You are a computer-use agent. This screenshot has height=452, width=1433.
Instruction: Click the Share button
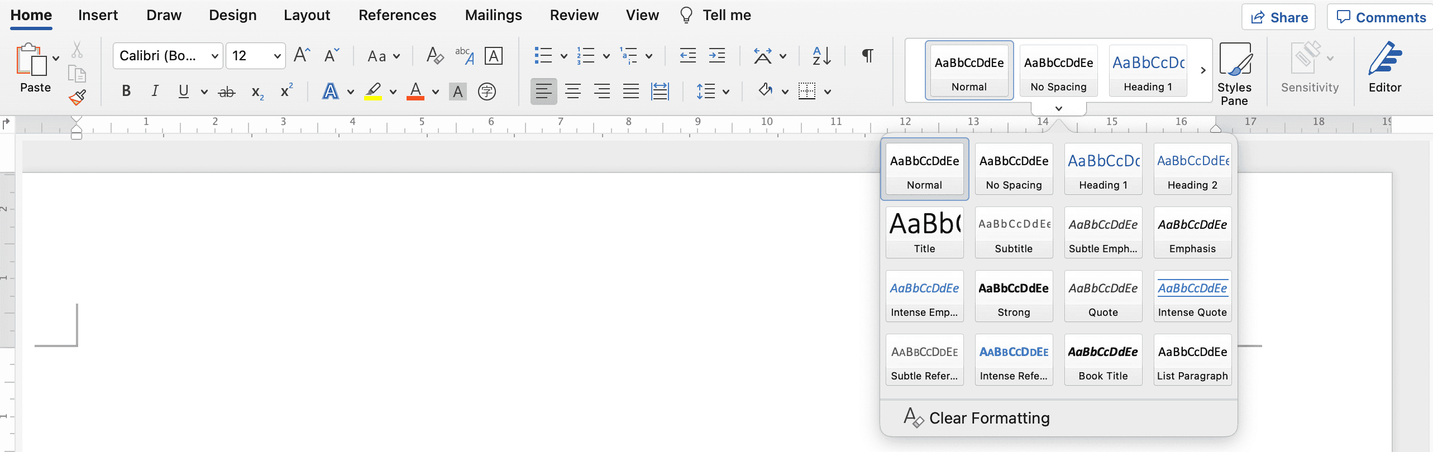(1278, 17)
